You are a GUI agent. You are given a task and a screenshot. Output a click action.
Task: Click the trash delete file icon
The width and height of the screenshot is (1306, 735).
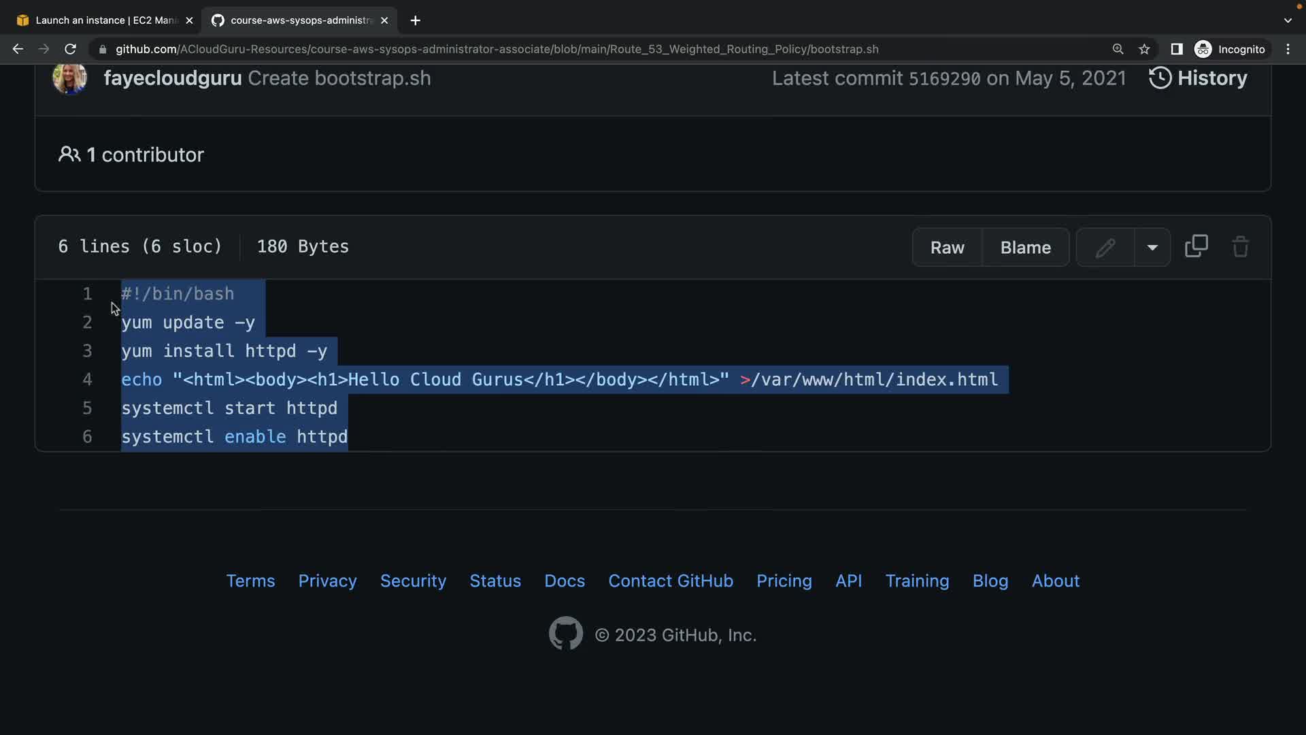1240,246
